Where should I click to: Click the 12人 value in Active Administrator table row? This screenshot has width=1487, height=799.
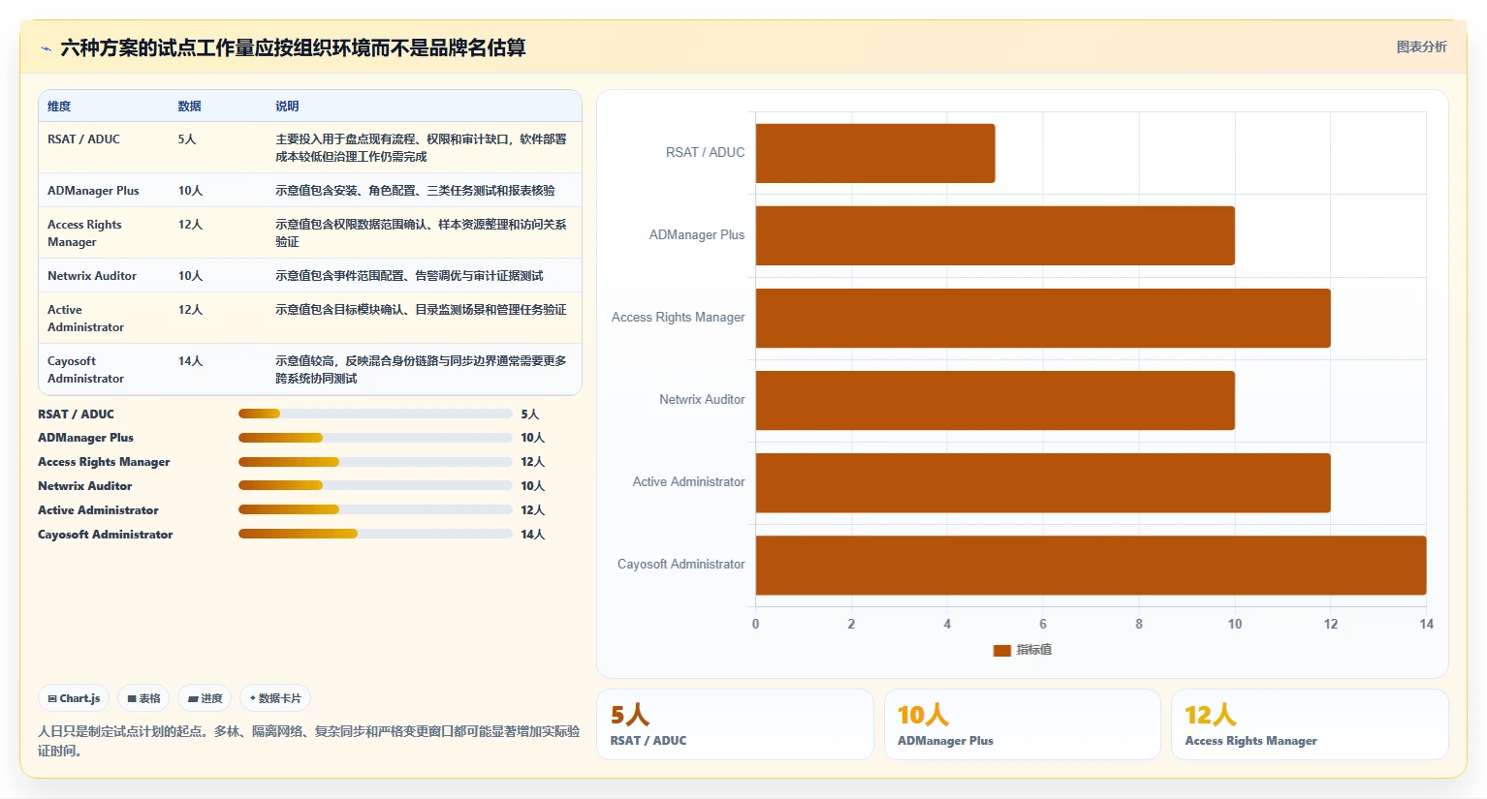pyautogui.click(x=190, y=310)
